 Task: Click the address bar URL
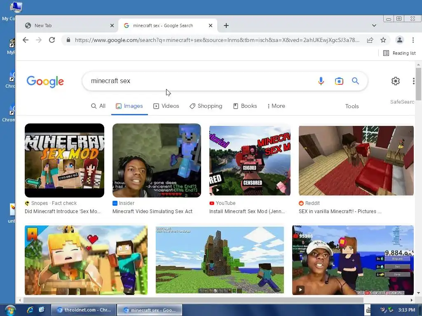click(217, 40)
